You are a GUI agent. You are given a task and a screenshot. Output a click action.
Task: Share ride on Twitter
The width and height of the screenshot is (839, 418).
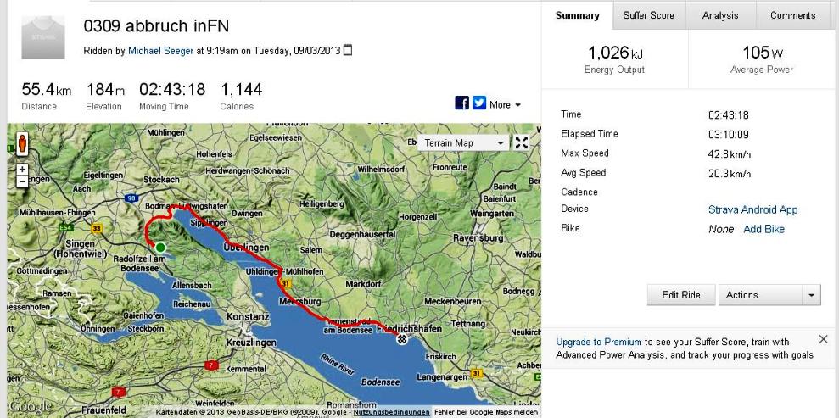click(479, 104)
